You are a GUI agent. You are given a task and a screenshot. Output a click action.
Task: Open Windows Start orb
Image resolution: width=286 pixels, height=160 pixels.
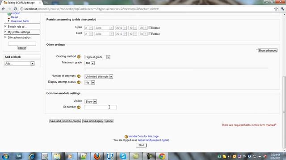point(5,156)
